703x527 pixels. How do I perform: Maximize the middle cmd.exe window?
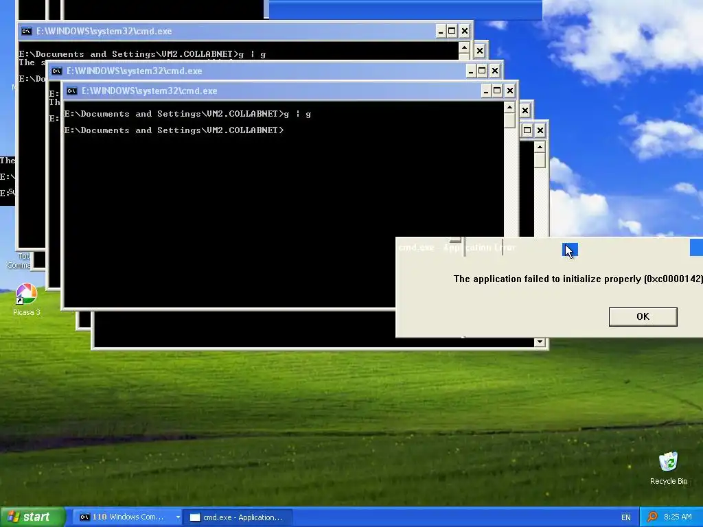coord(482,71)
